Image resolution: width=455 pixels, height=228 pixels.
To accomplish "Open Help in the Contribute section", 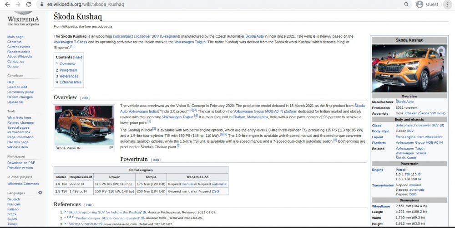I will [11, 82].
